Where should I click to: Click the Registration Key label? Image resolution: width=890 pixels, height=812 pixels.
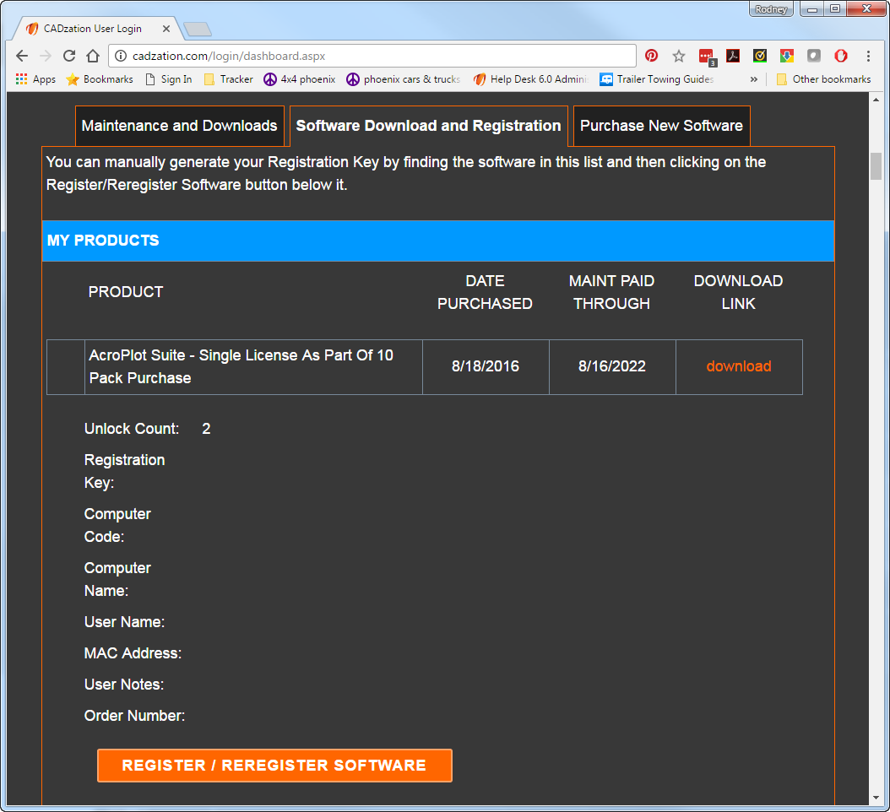pyautogui.click(x=124, y=471)
